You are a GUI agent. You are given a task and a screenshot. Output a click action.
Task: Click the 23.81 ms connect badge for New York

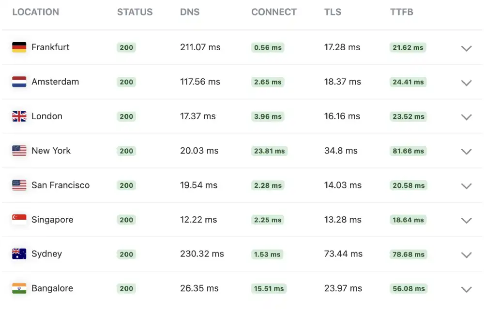tap(269, 151)
